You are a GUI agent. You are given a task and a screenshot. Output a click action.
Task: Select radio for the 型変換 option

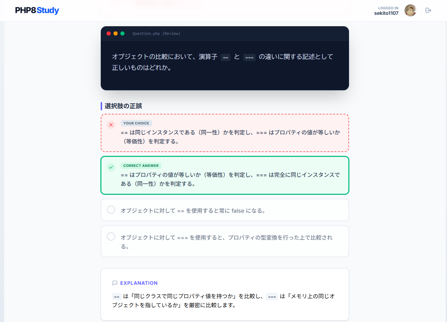pyautogui.click(x=111, y=237)
